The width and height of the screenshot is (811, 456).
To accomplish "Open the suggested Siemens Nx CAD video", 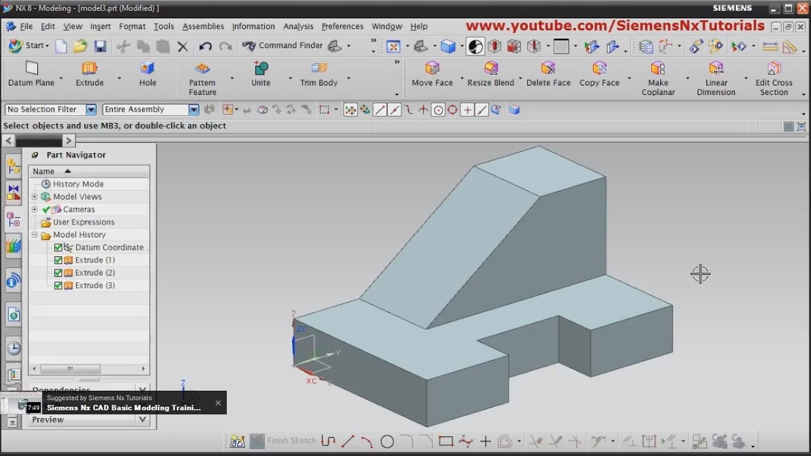I will coord(124,408).
